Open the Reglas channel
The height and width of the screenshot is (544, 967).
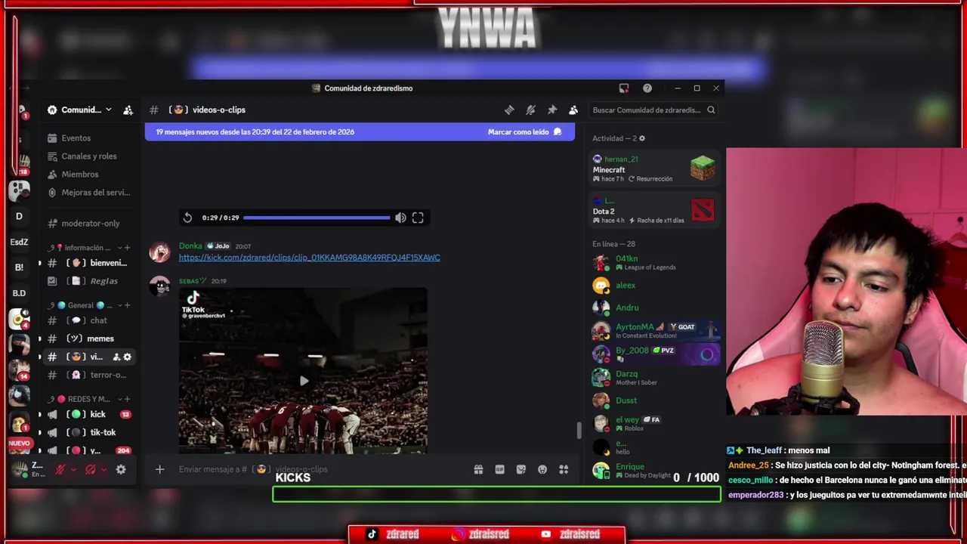[x=89, y=281]
